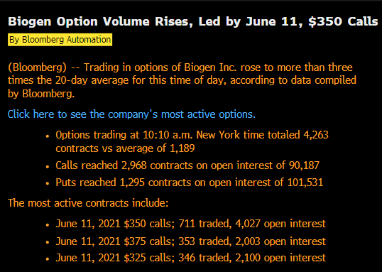Viewport: 382px width, 272px height.
Task: Click the bullet dot before the $350 calls line
Action: (x=48, y=225)
